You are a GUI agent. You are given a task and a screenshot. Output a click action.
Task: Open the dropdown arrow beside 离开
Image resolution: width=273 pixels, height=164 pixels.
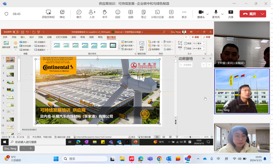[263, 14]
